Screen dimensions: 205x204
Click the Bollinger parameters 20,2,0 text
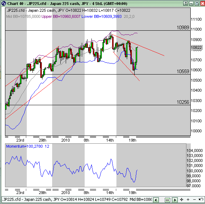[129, 16]
